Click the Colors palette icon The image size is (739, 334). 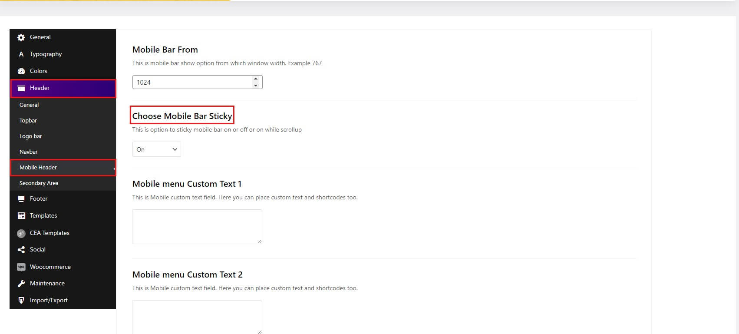pyautogui.click(x=21, y=71)
